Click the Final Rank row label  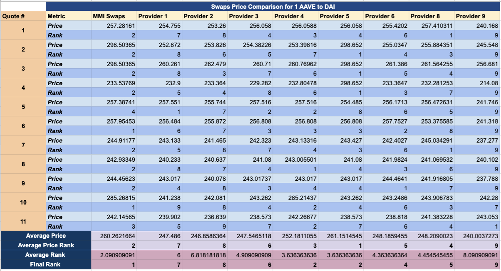[46, 265]
